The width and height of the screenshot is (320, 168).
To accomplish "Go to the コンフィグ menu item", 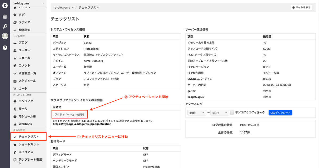I will pyautogui.click(x=26, y=101).
